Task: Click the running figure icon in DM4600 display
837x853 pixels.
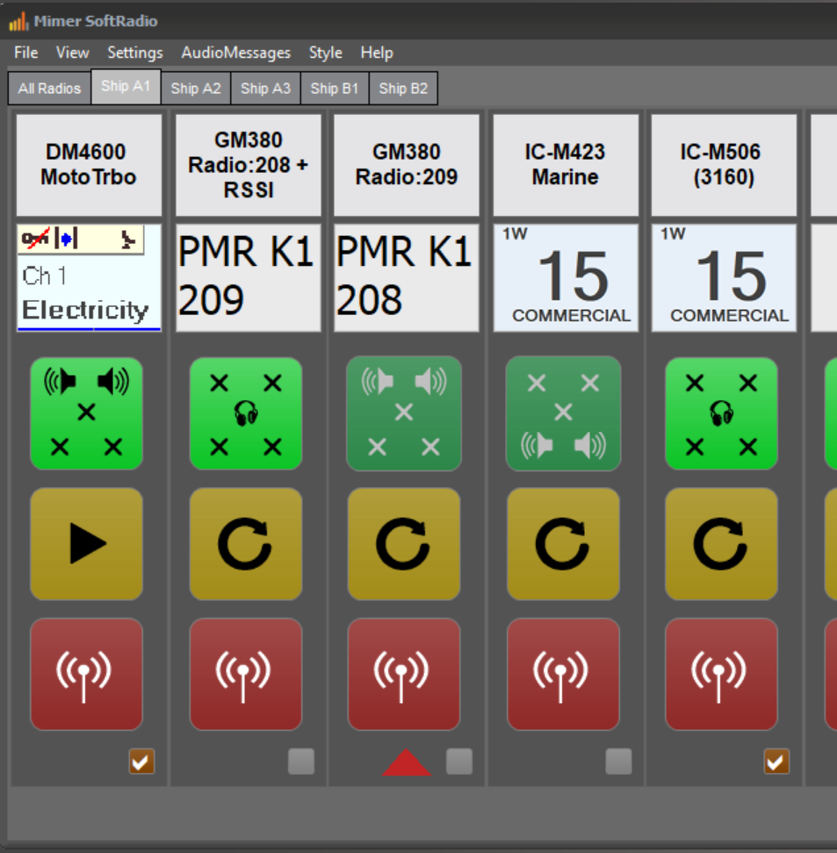Action: pyautogui.click(x=128, y=239)
